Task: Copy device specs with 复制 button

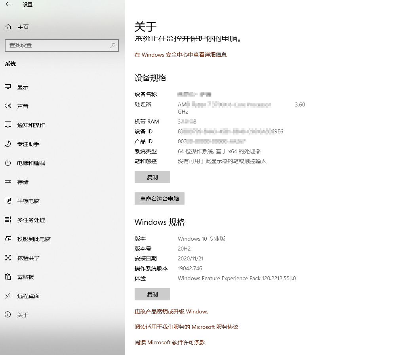Action: click(x=152, y=177)
